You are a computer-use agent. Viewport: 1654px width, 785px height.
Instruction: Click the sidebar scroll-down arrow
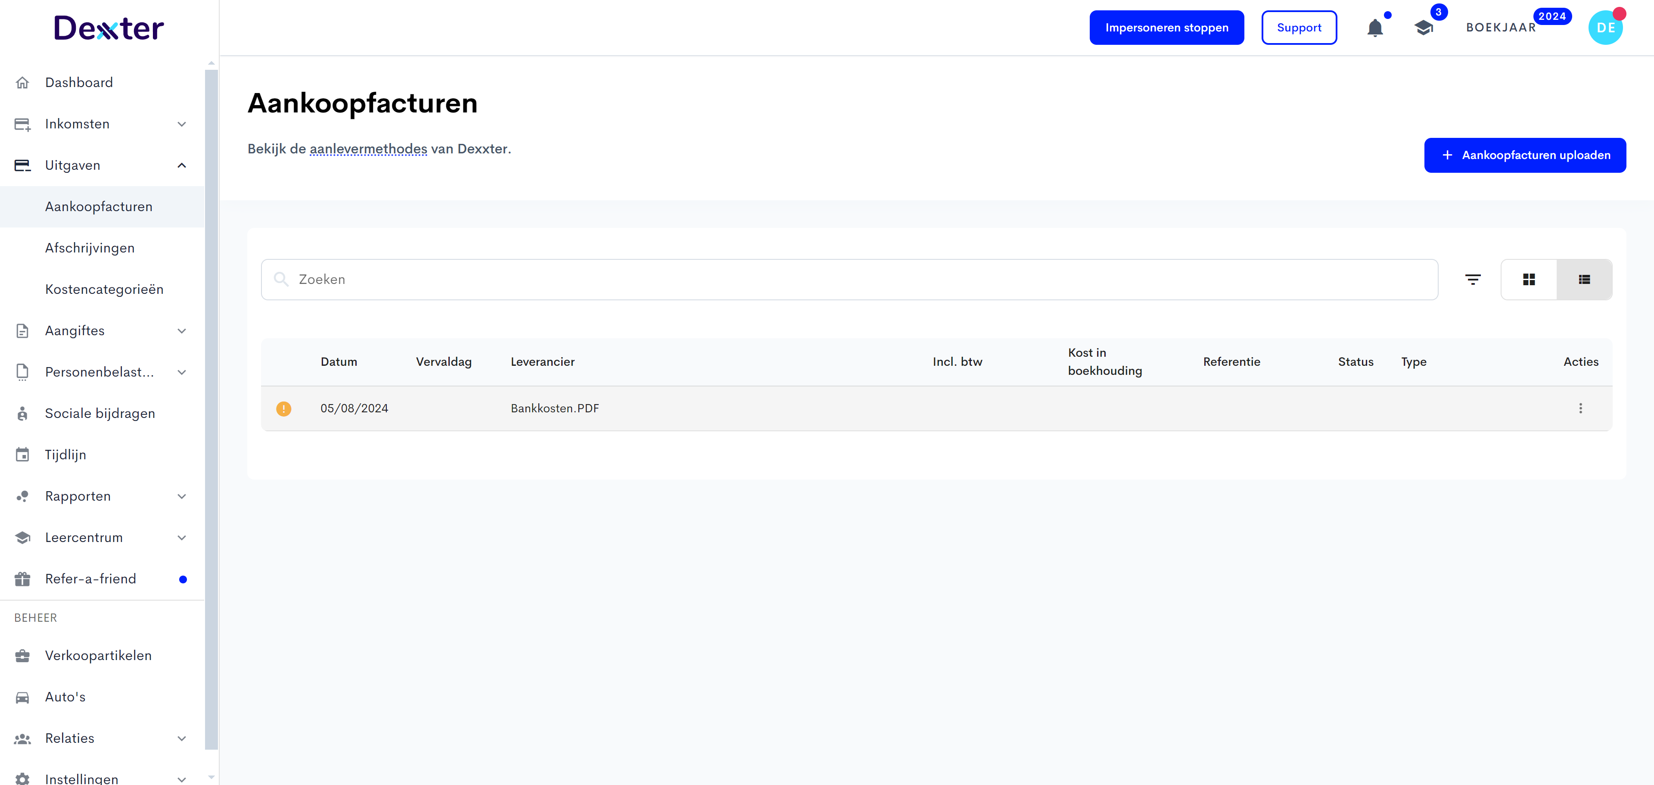[x=211, y=777]
